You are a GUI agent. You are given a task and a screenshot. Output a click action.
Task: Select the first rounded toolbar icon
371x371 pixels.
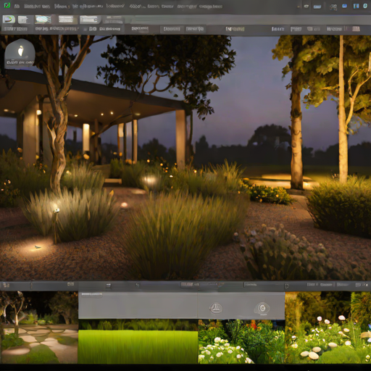pos(9,20)
